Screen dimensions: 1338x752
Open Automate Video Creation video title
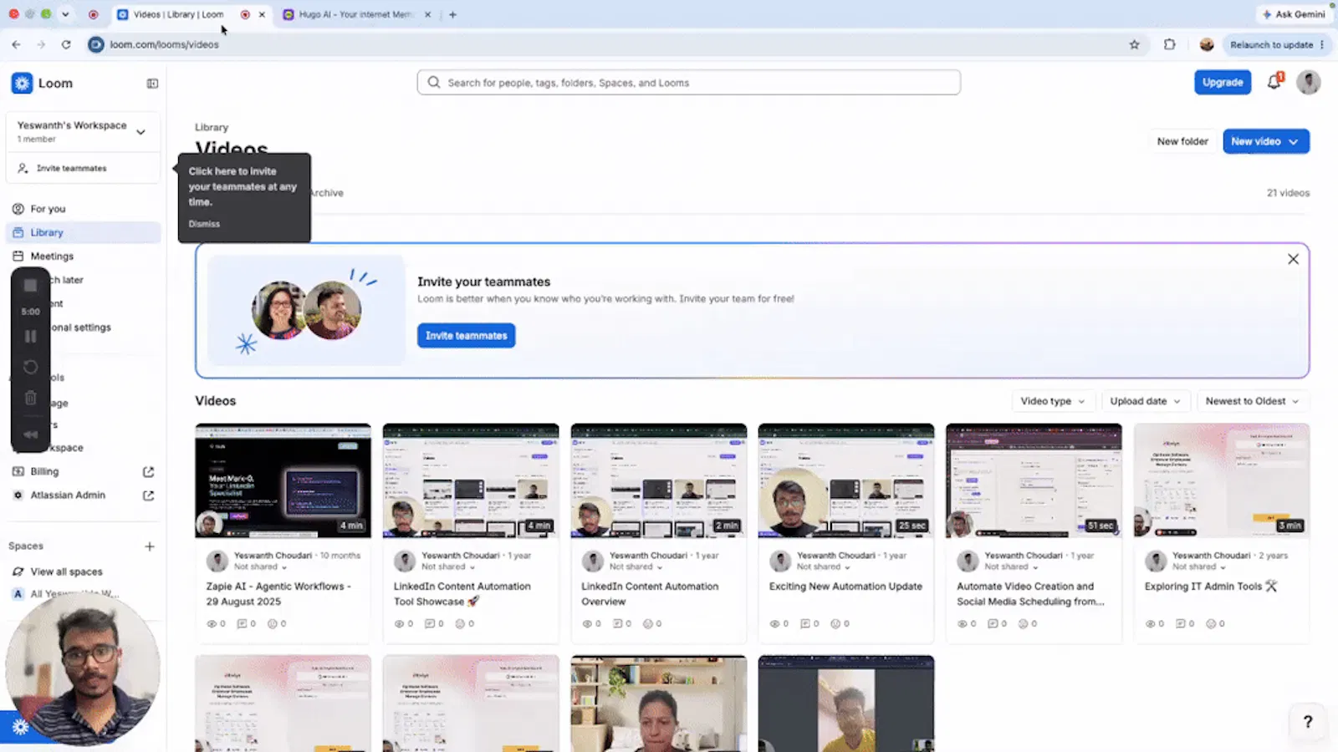pyautogui.click(x=1030, y=594)
